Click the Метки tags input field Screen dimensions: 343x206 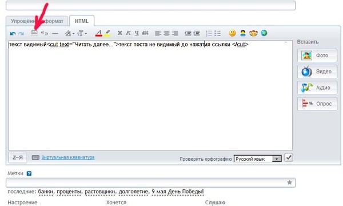[x=150, y=183]
